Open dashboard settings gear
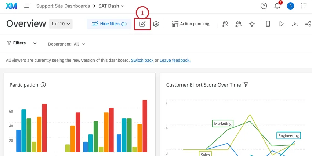The width and height of the screenshot is (312, 156). click(x=156, y=24)
